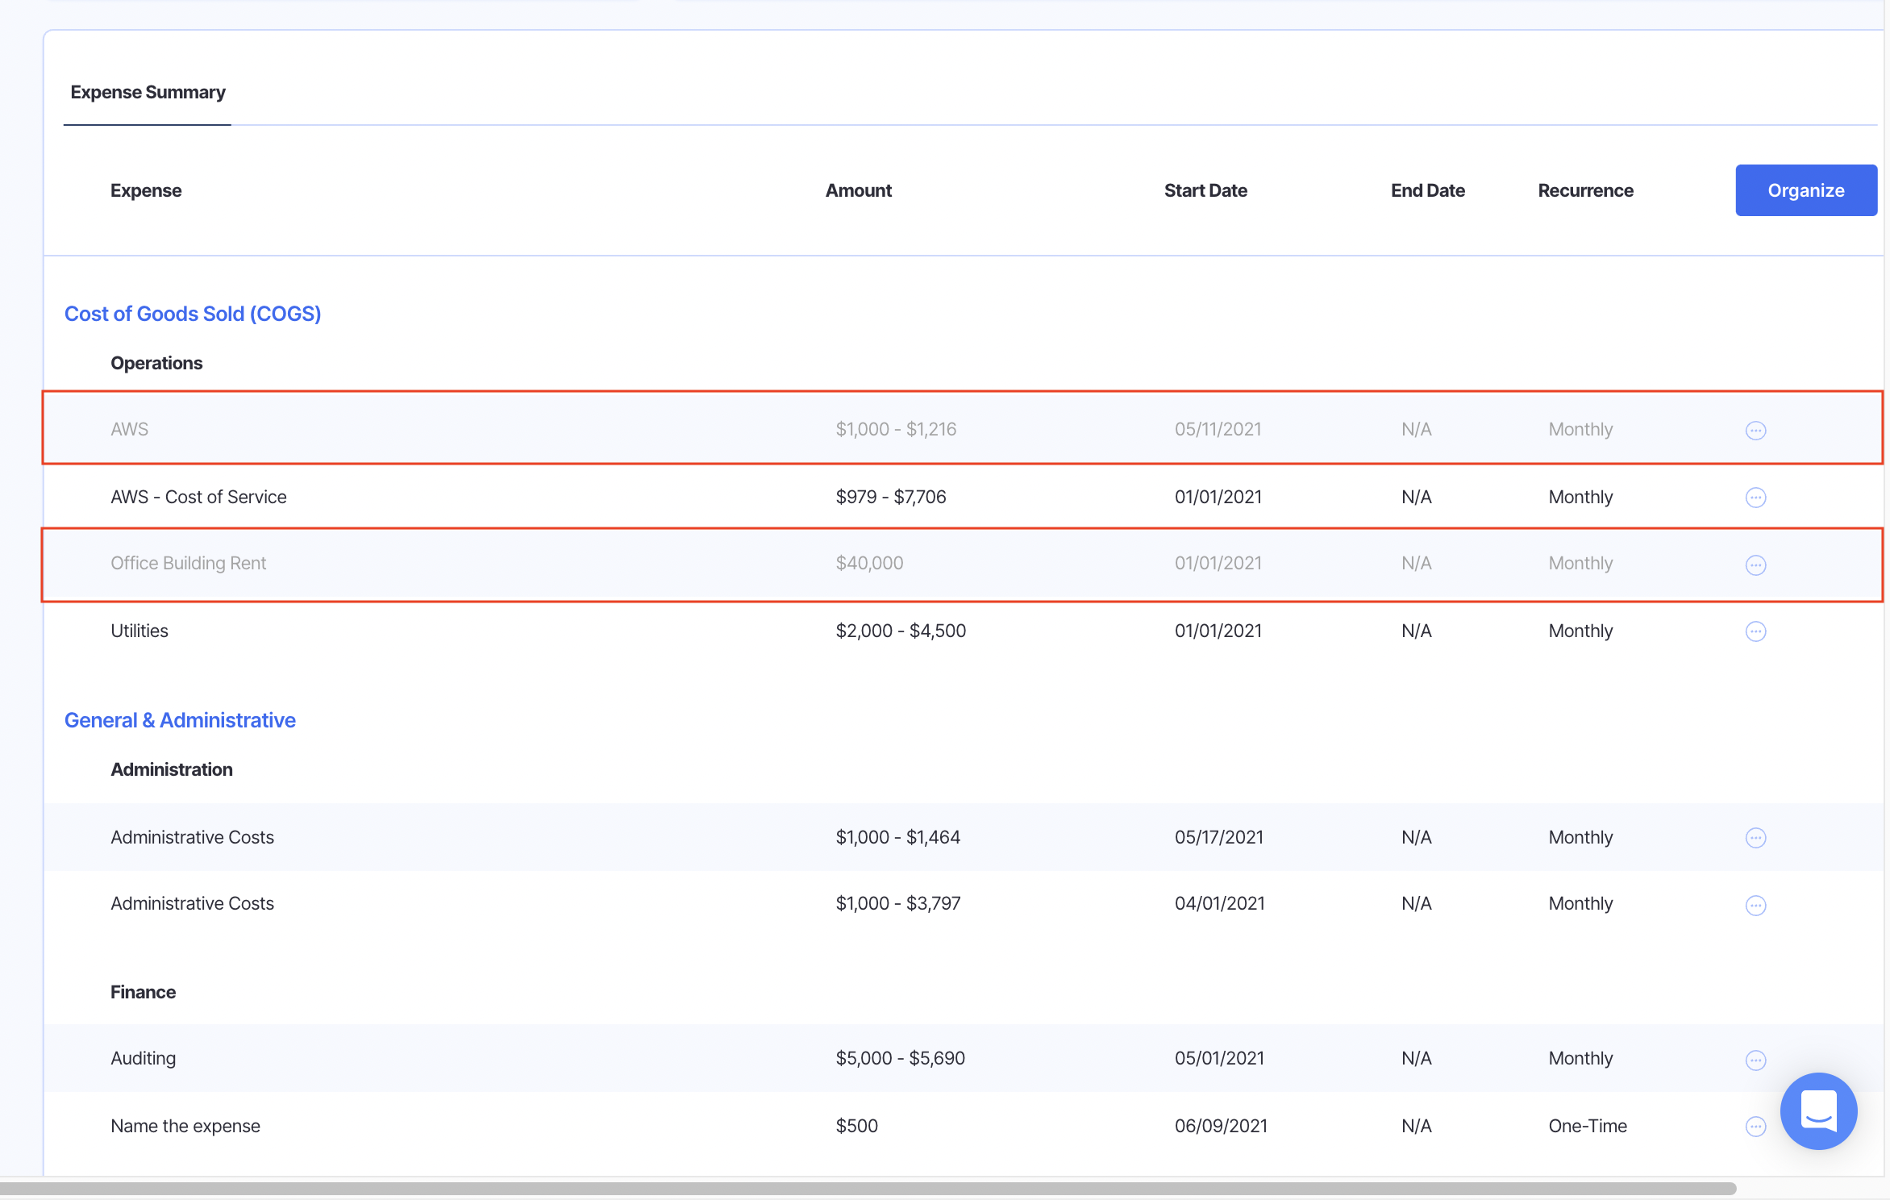Open General & Administrative category link
This screenshot has width=1890, height=1200.
[x=180, y=720]
